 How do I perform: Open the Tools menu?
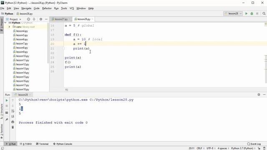click(x=64, y=8)
